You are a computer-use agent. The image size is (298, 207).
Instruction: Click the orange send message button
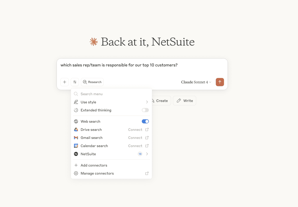tap(220, 82)
